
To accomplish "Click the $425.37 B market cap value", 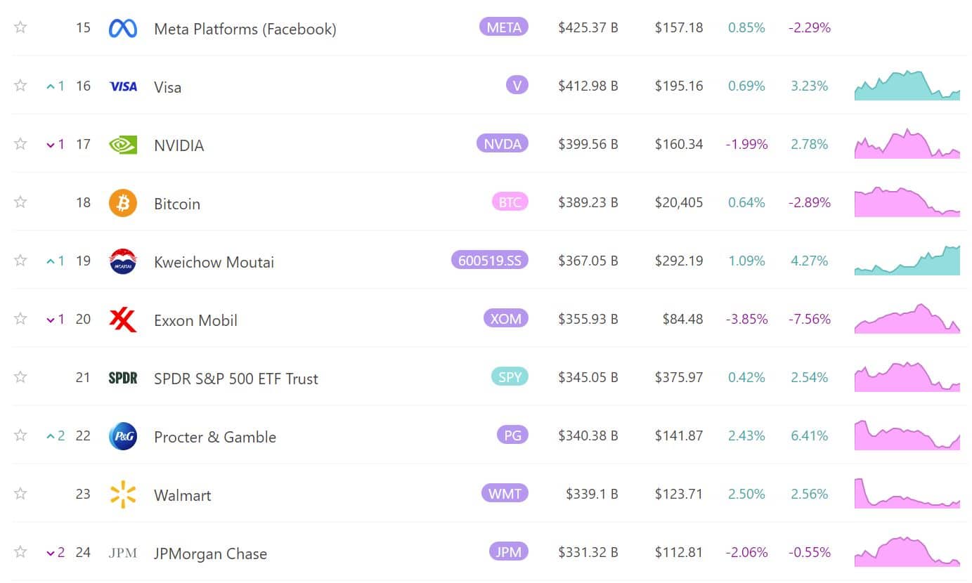I will (588, 28).
